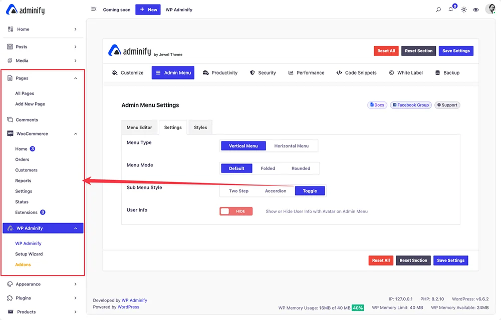This screenshot has width=501, height=320.
Task: Toggle the User Info HIDE switch
Action: coord(236,211)
